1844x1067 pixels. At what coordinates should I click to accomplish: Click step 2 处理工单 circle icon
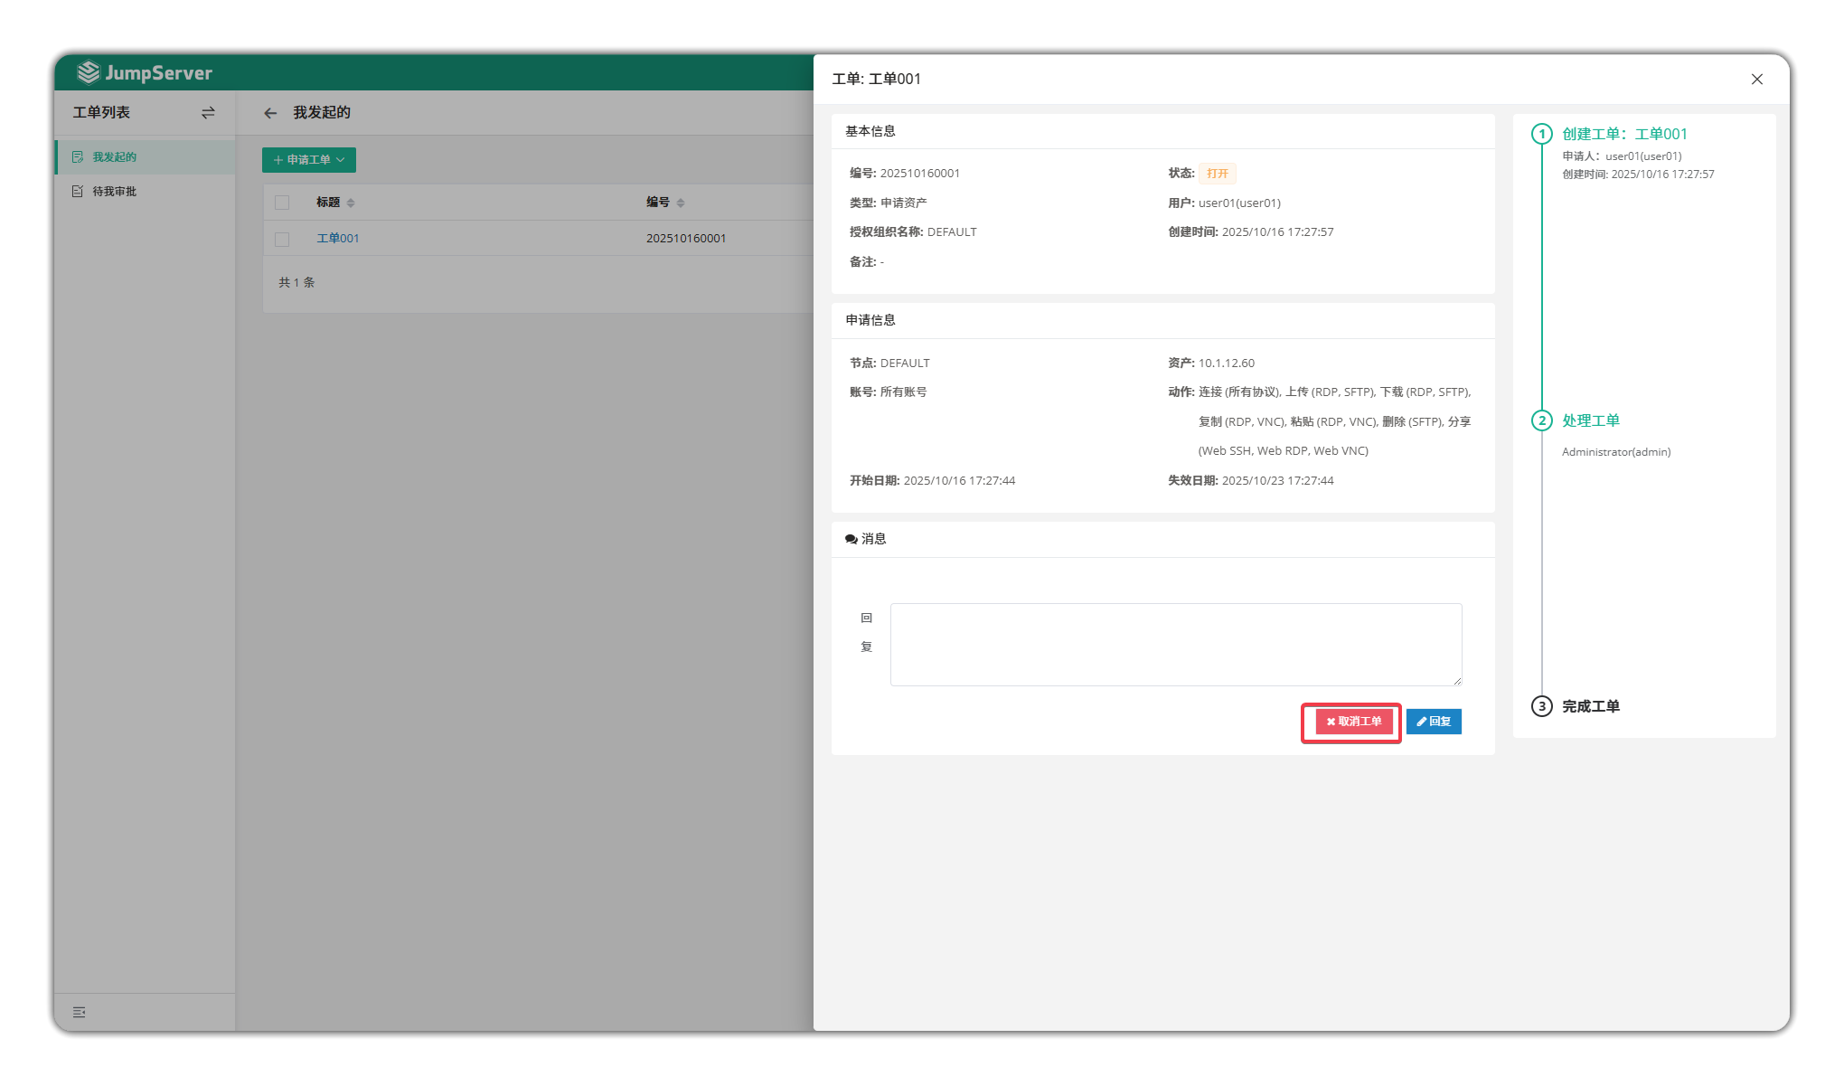click(1541, 420)
